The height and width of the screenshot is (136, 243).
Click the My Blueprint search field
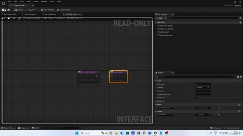(202, 18)
